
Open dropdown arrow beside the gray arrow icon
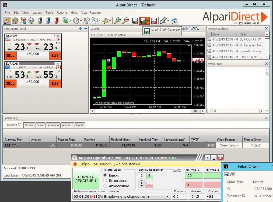(x=168, y=21)
